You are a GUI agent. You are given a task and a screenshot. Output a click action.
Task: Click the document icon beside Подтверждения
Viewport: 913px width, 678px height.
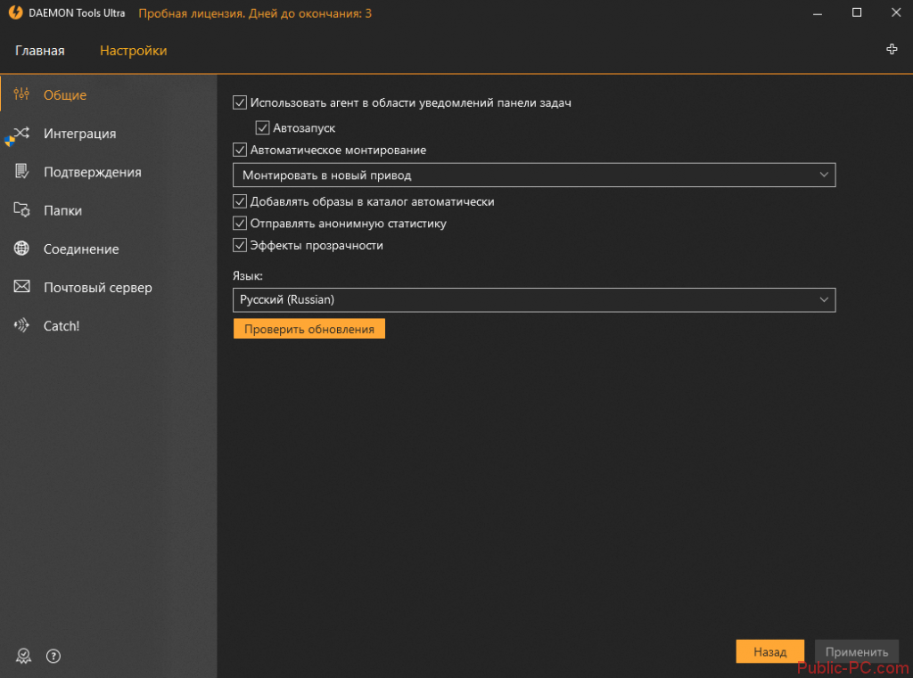point(22,172)
